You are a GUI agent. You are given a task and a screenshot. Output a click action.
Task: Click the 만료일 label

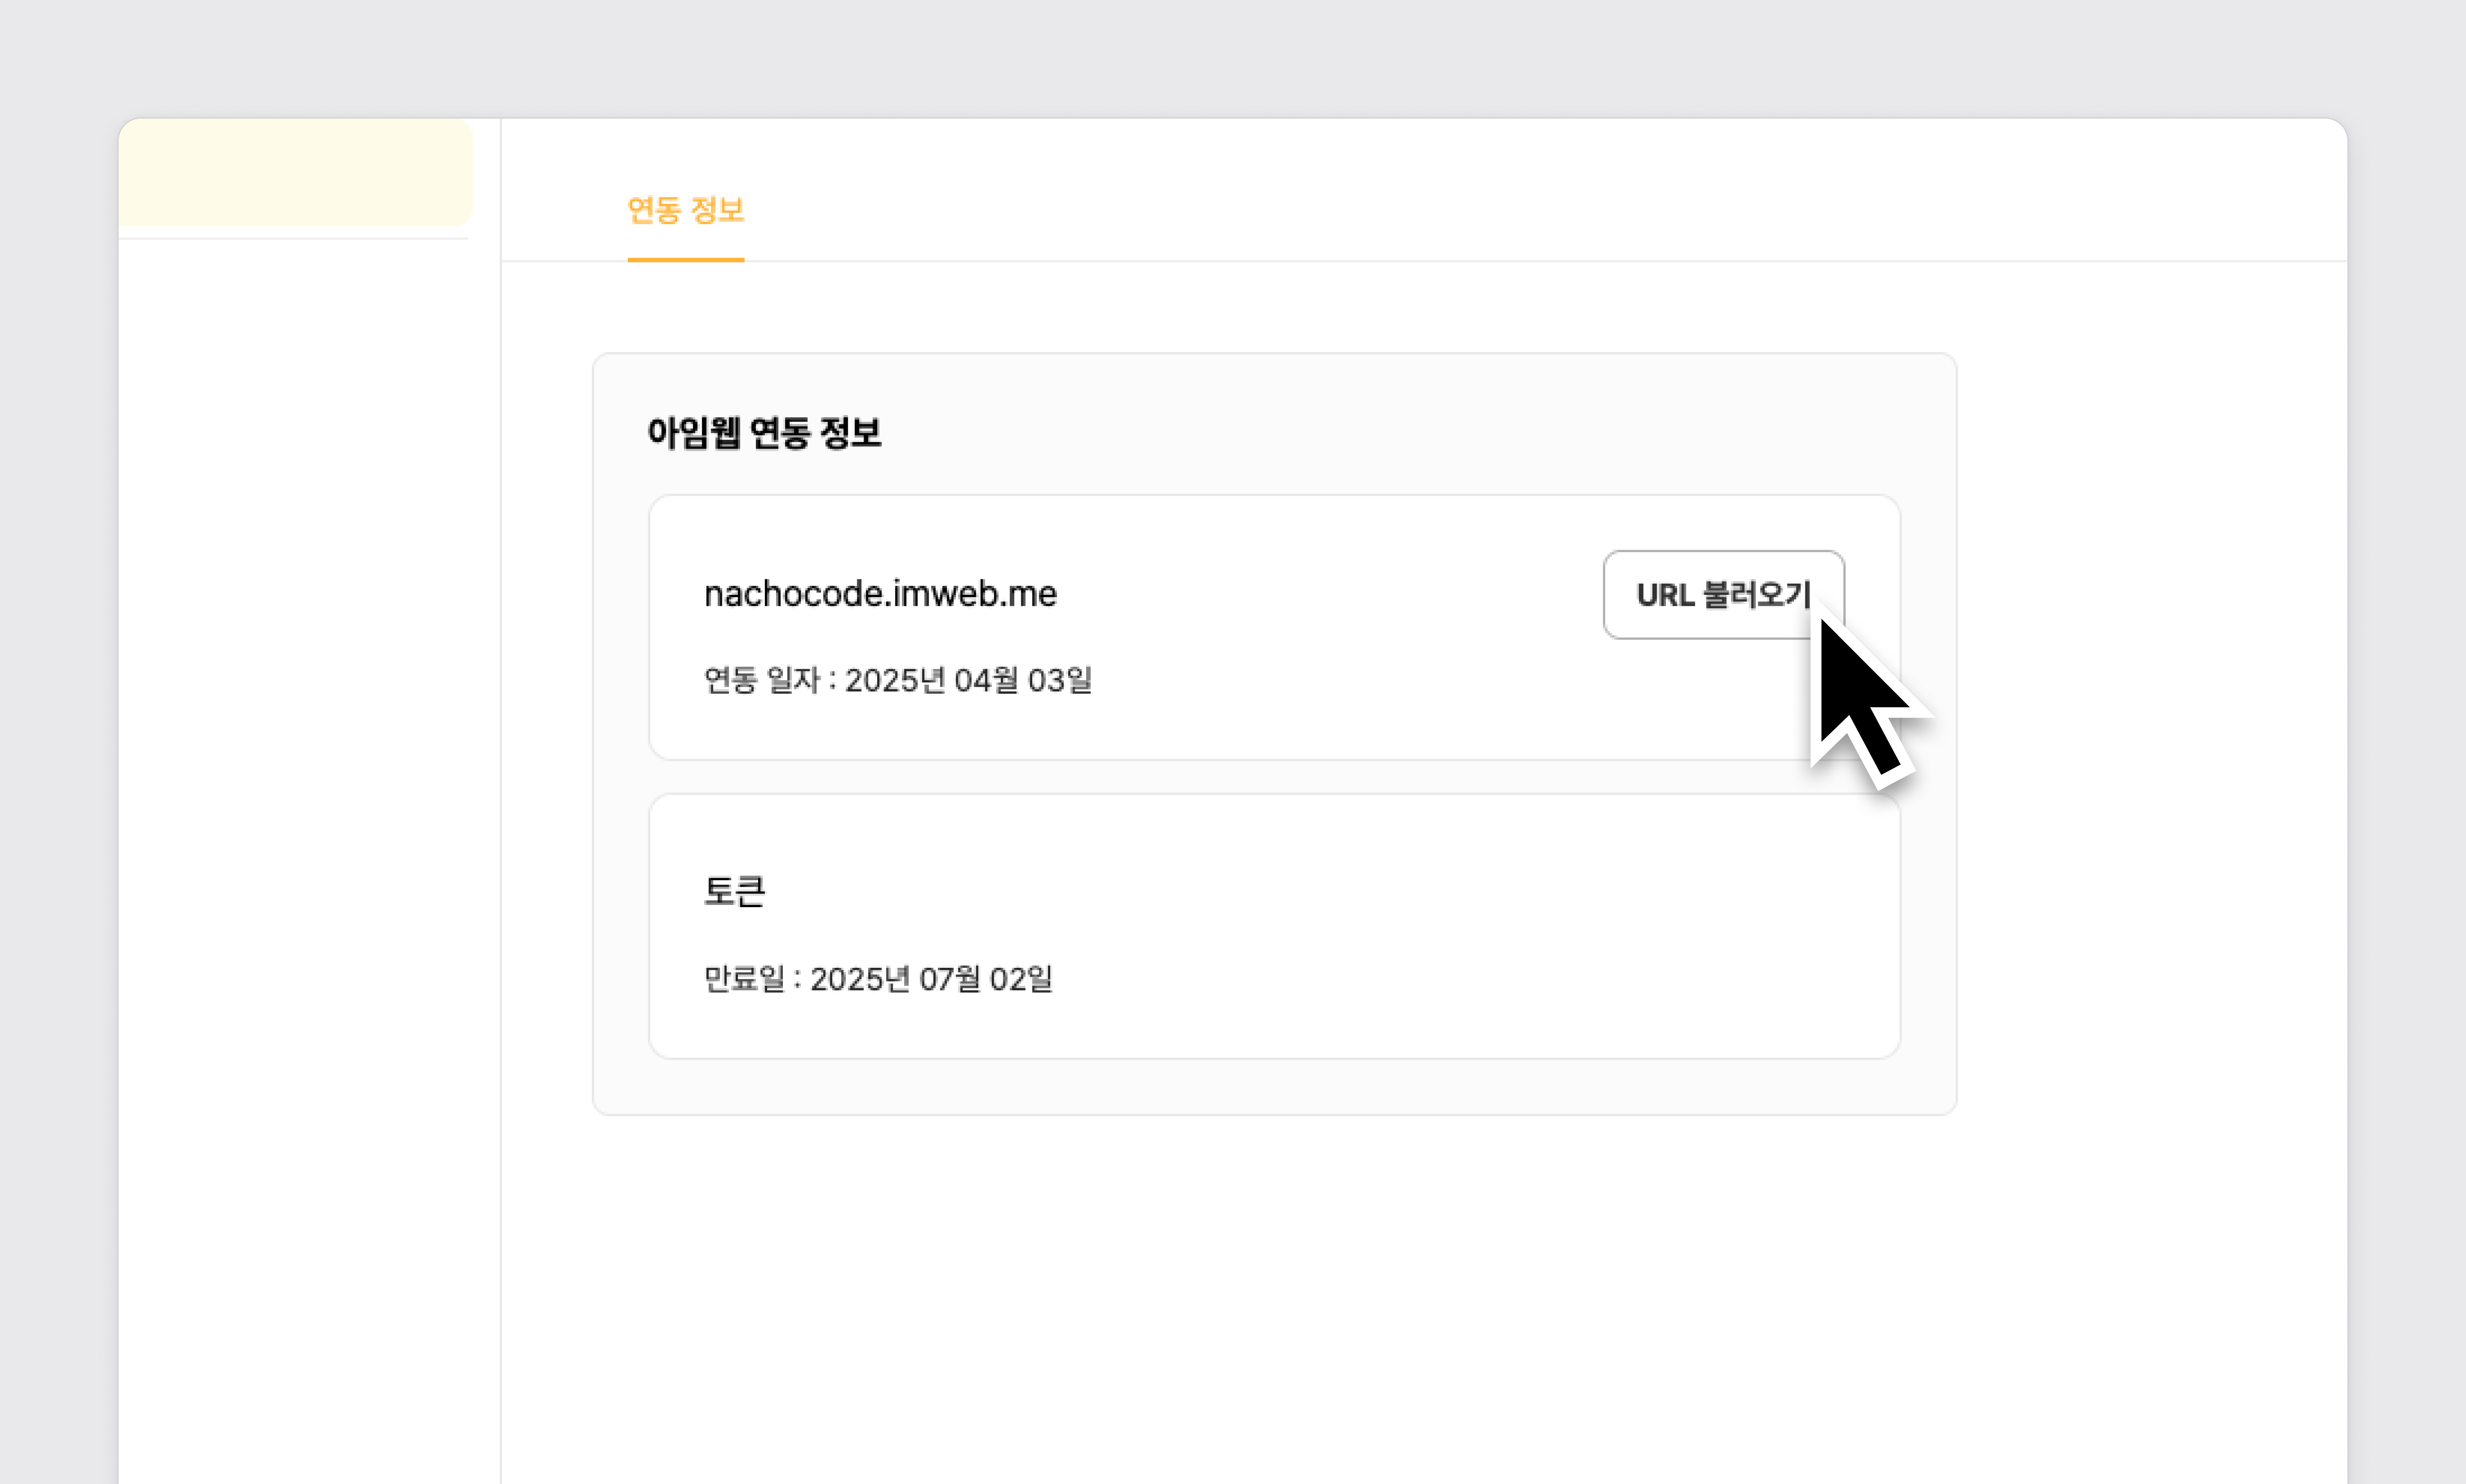coord(744,979)
